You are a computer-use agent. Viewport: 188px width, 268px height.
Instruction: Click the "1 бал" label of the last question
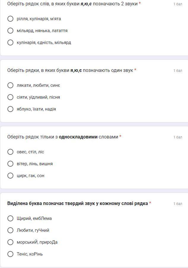click(178, 204)
